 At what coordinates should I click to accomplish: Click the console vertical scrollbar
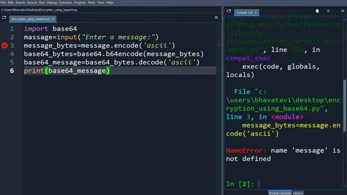coord(344,106)
